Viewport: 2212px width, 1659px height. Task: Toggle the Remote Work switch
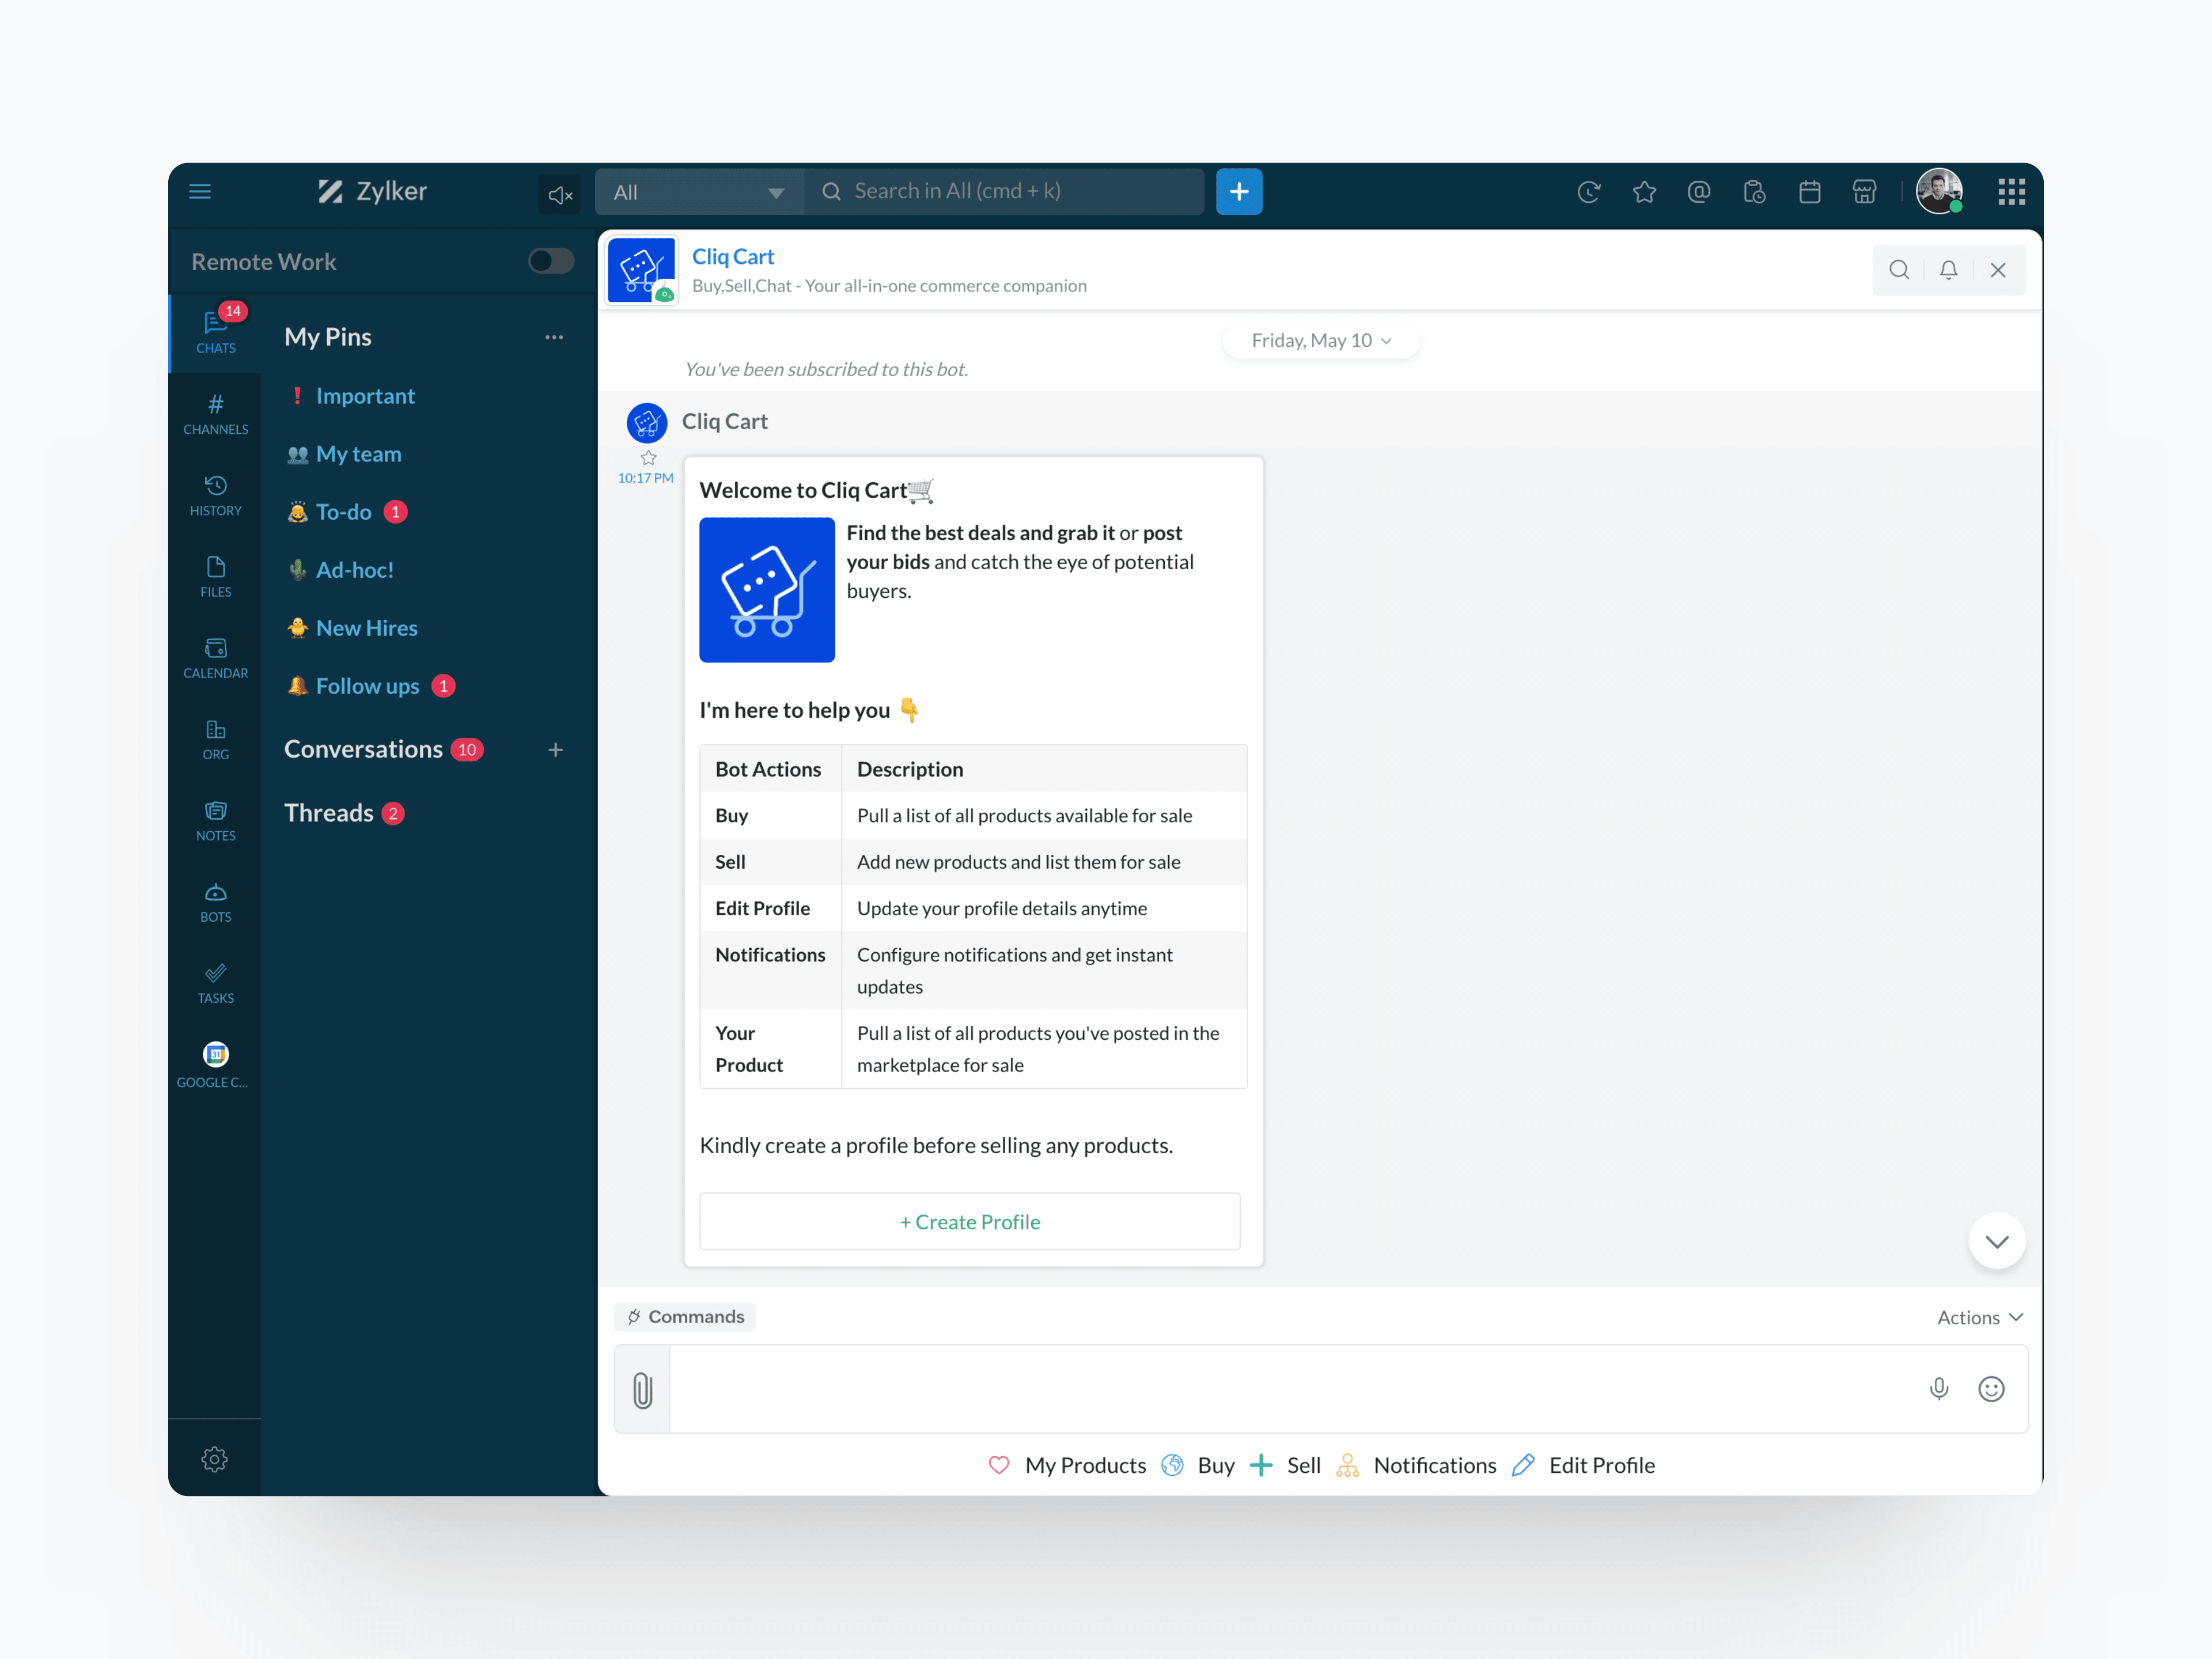(x=551, y=261)
